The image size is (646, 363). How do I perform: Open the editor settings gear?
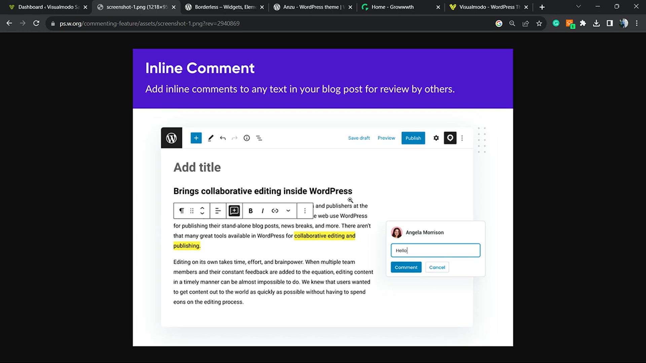(x=436, y=138)
